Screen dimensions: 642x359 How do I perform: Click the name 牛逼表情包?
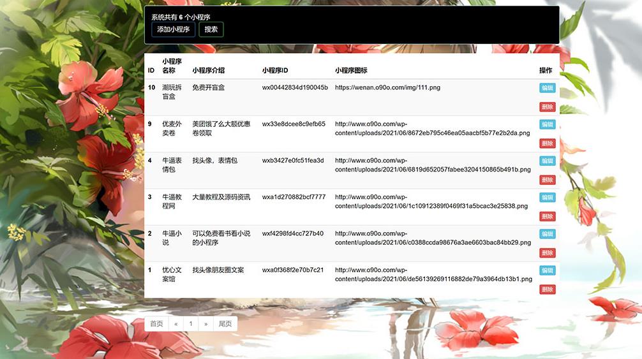click(x=172, y=165)
